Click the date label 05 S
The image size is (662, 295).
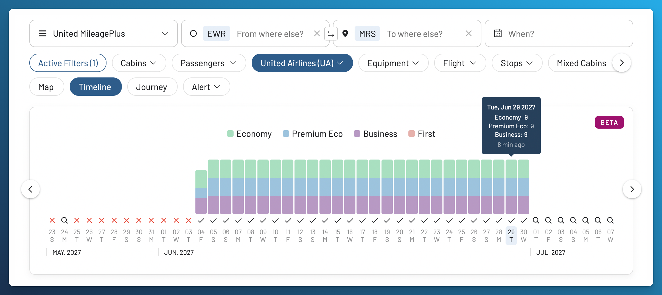(x=213, y=236)
